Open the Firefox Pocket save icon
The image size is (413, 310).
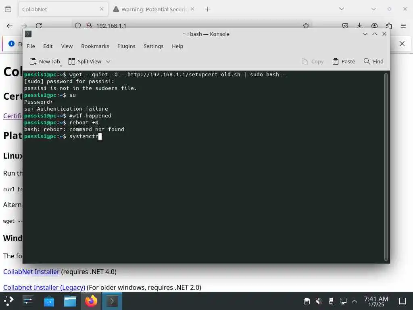(345, 25)
